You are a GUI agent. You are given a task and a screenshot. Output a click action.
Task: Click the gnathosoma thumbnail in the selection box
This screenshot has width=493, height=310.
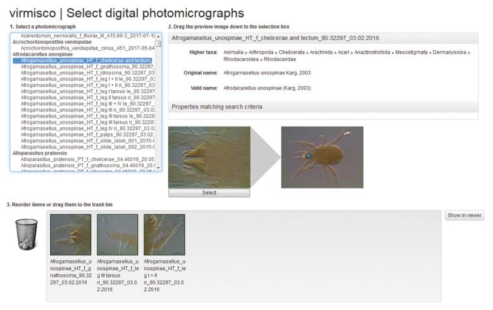coord(70,234)
